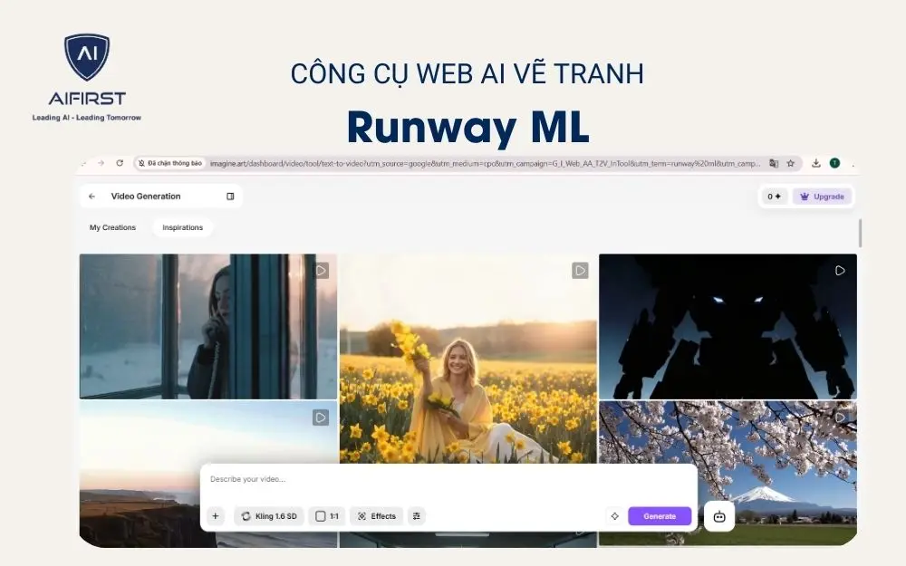Open the Kling 1.6 SD model selector

pos(269,516)
